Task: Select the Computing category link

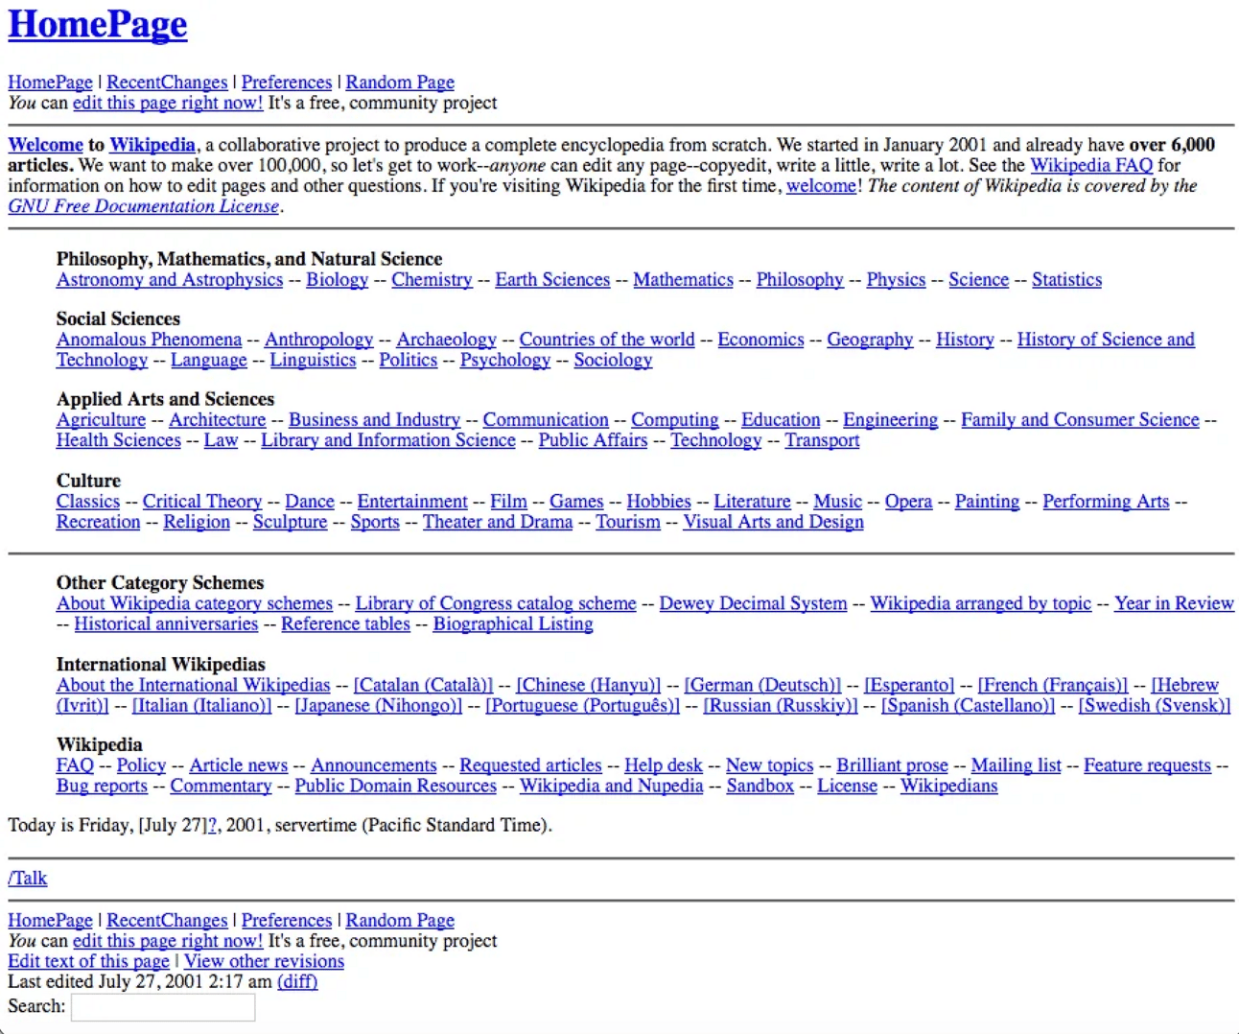Action: pos(674,420)
